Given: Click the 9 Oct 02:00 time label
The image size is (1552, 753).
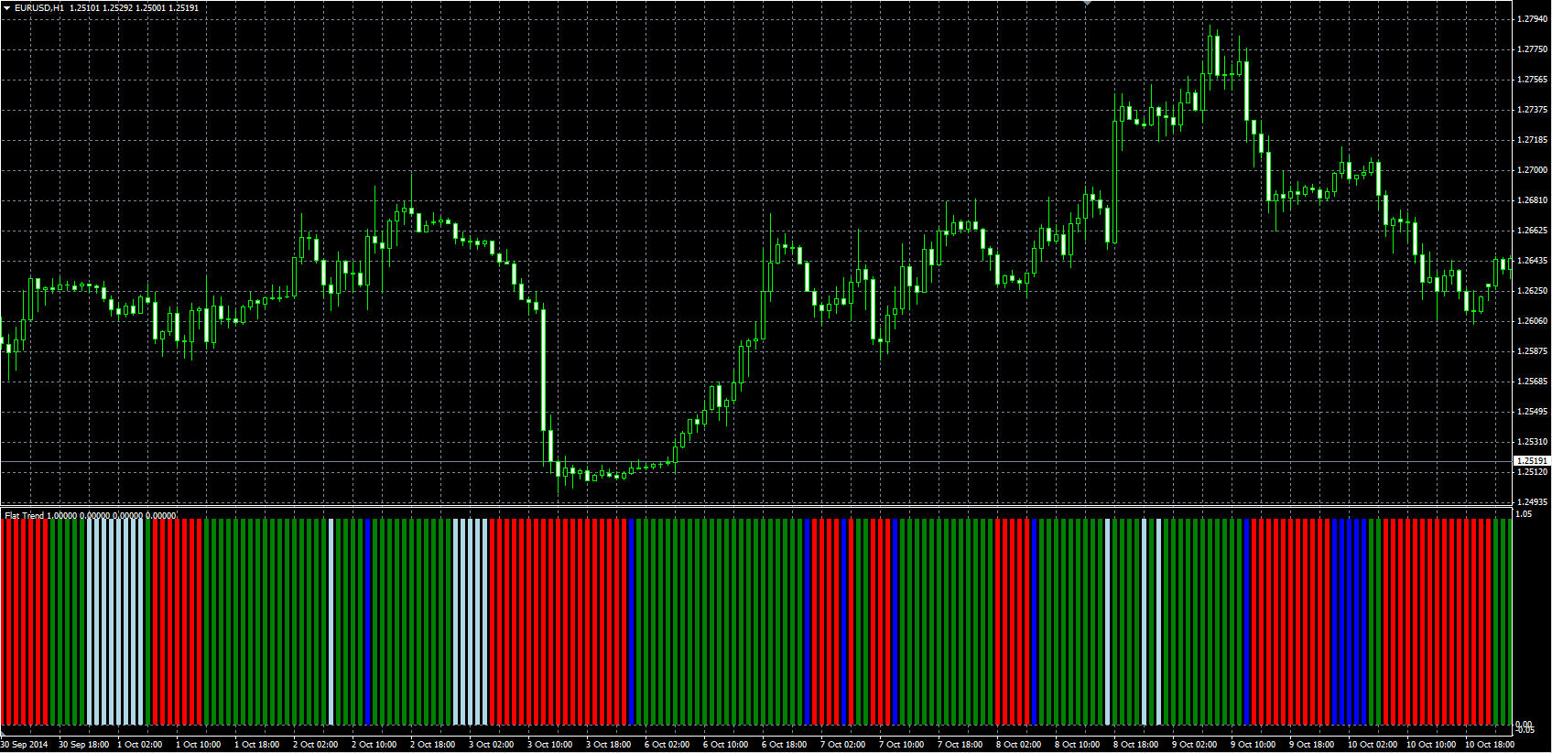Looking at the screenshot, I should click(x=1195, y=745).
